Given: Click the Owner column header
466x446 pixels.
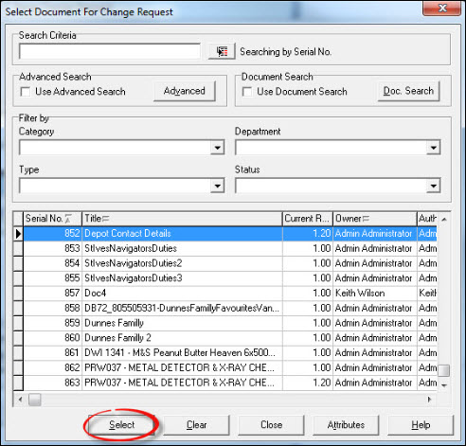Looking at the screenshot, I should pyautogui.click(x=375, y=219).
